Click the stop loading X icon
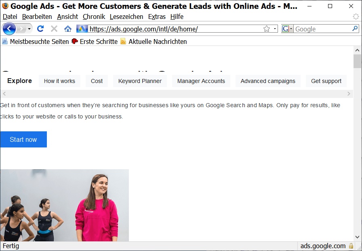362x251 pixels. (x=54, y=29)
